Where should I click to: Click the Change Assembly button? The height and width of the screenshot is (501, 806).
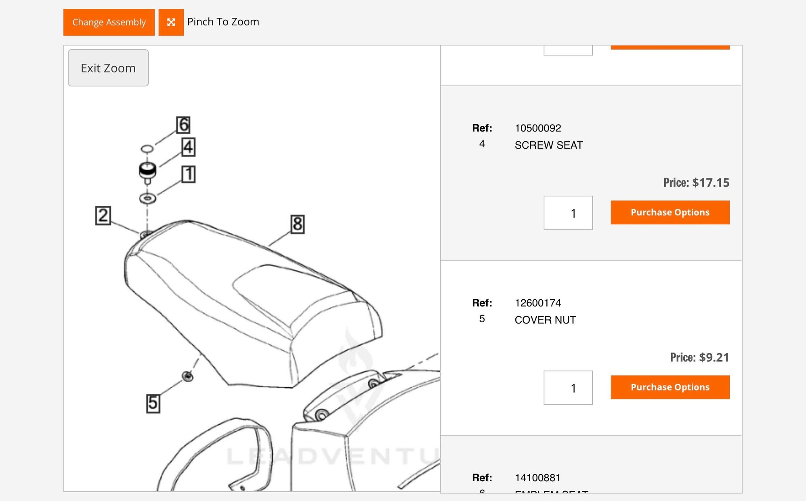[x=109, y=22]
